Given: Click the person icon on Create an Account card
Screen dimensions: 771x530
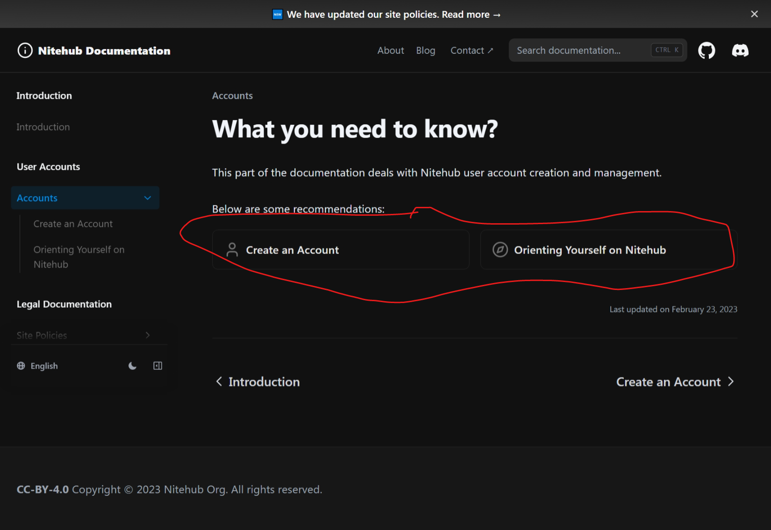Looking at the screenshot, I should pos(232,250).
